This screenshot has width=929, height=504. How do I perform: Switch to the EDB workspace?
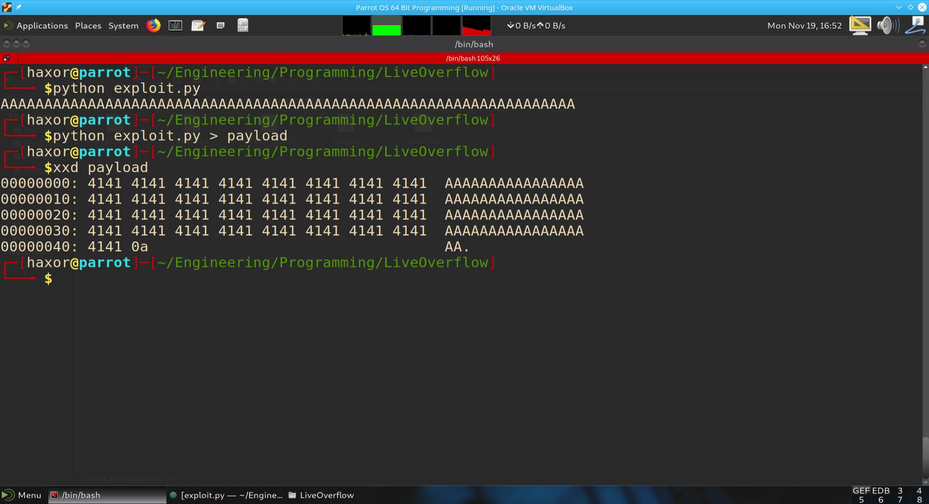(x=881, y=490)
